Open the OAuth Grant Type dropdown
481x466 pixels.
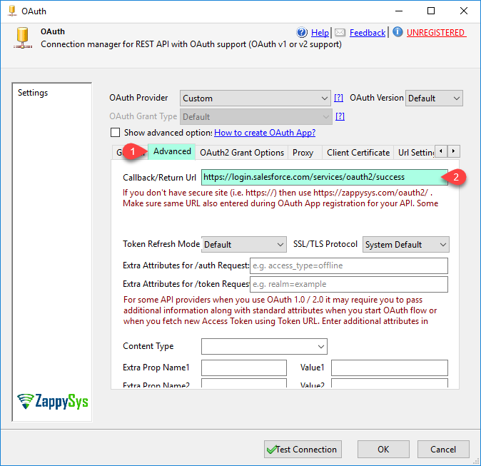coord(255,117)
